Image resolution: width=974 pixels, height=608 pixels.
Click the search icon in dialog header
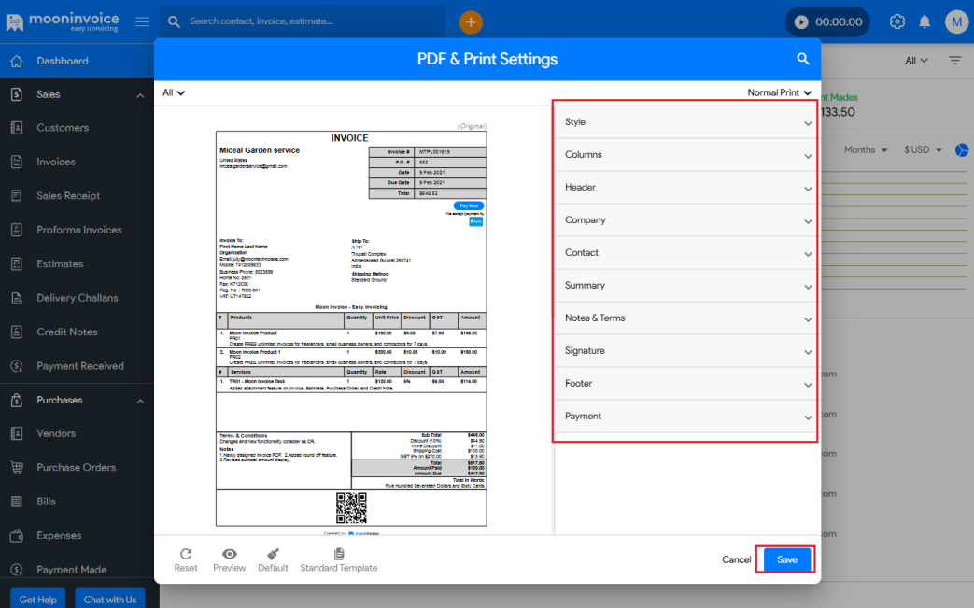pyautogui.click(x=802, y=59)
